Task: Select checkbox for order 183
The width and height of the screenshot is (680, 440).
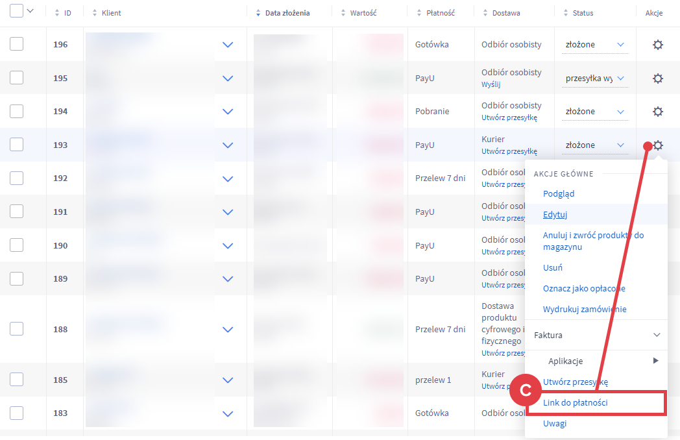Action: point(16,413)
